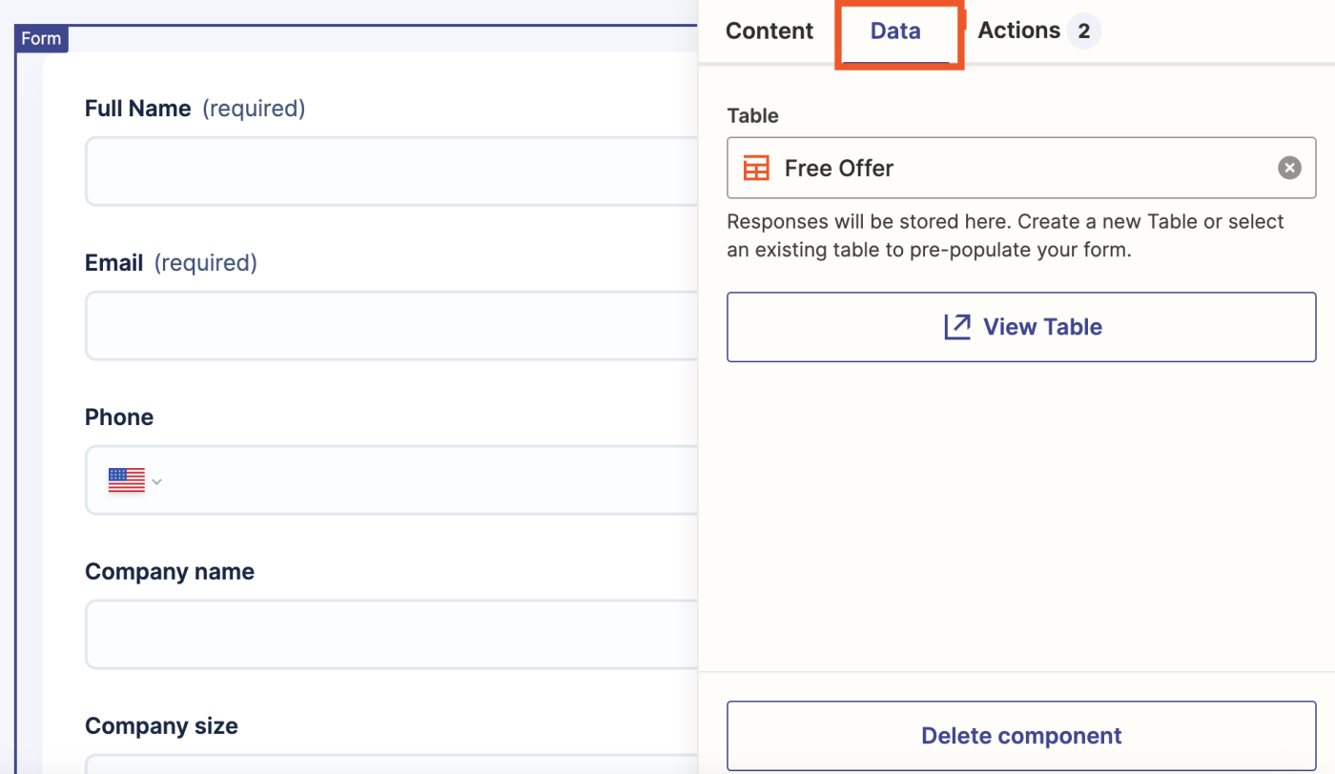Select the Form component label tag
Image resolution: width=1335 pixels, height=774 pixels.
tap(41, 39)
